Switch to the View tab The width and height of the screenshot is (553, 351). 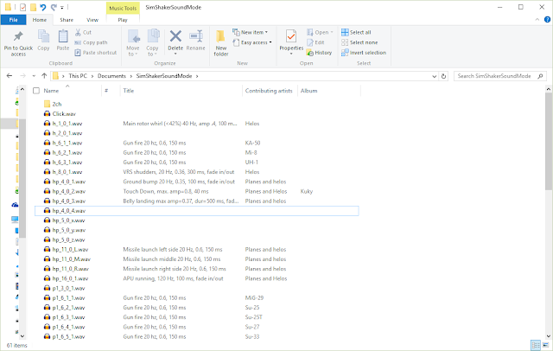(92, 20)
